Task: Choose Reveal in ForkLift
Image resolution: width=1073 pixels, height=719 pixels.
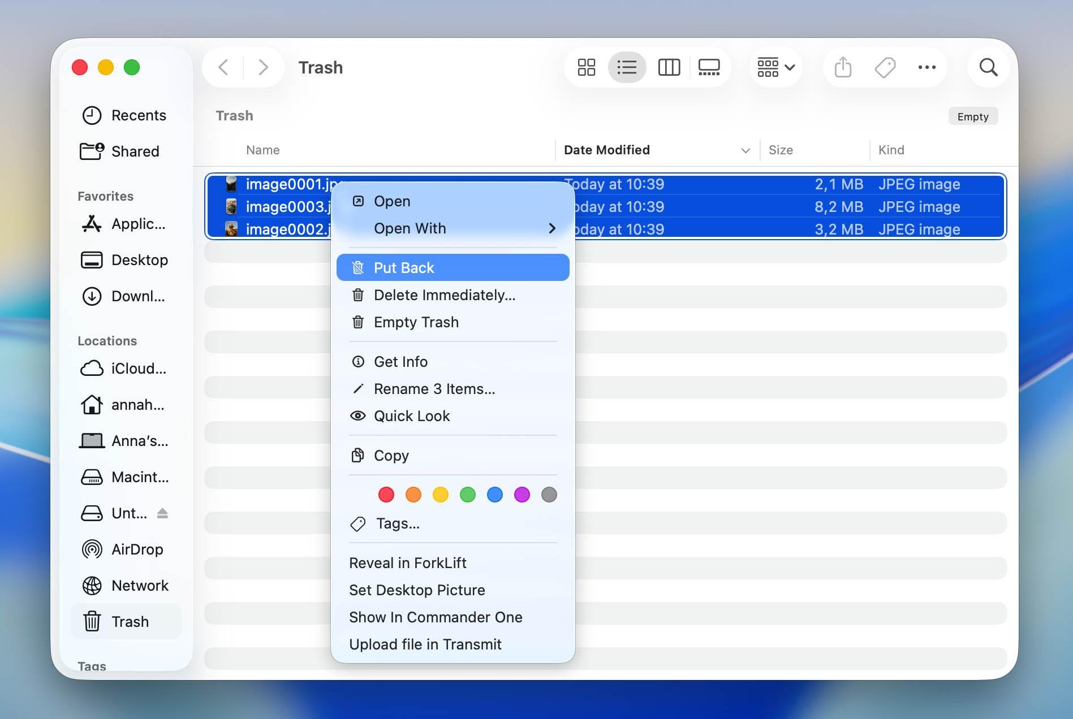Action: pos(453,563)
